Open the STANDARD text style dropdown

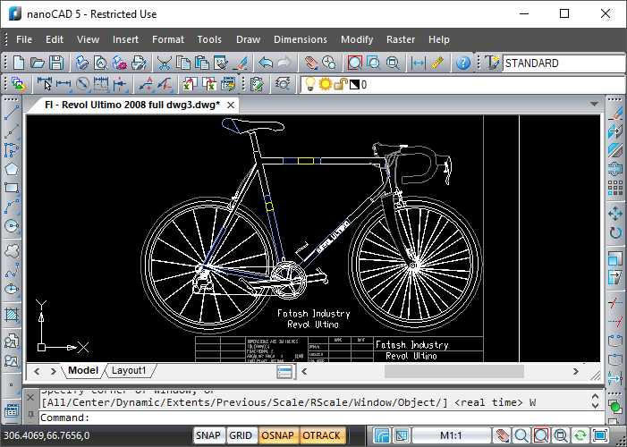click(563, 63)
